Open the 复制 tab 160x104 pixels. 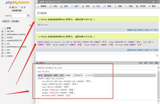coord(118,6)
